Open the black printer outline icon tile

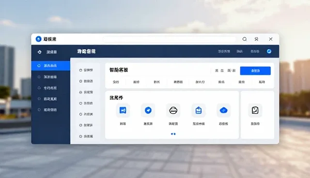[x=173, y=110]
